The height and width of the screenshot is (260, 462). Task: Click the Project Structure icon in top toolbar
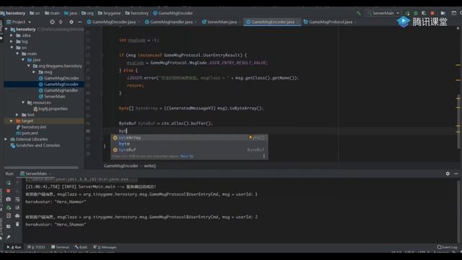pos(443,13)
